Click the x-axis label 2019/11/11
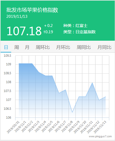Viewport: 115px width, 141px height. [87, 127]
